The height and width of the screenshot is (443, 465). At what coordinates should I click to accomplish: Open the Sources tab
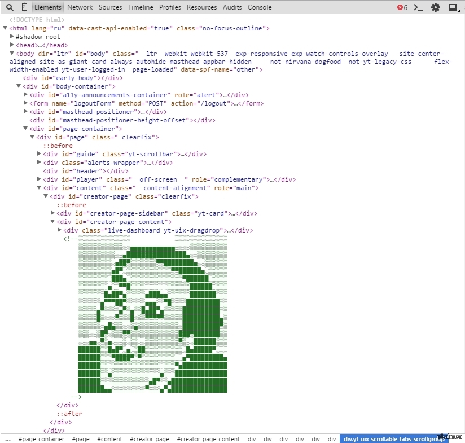(110, 7)
